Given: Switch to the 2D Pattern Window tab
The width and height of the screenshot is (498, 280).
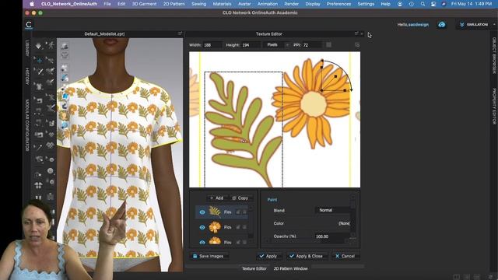Looking at the screenshot, I should coord(290,268).
